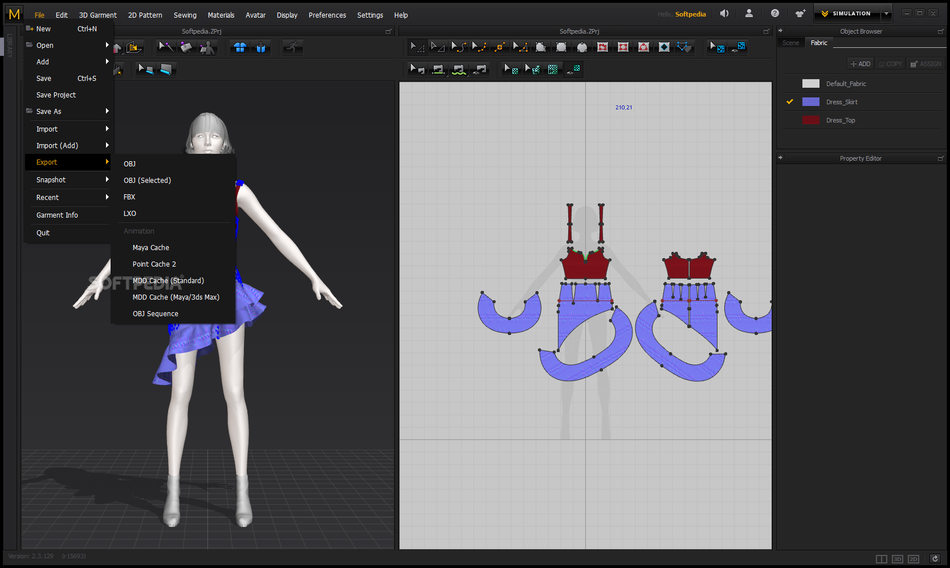Choose the Edit Curve Point tool
Image resolution: width=950 pixels, height=568 pixels.
(479, 47)
